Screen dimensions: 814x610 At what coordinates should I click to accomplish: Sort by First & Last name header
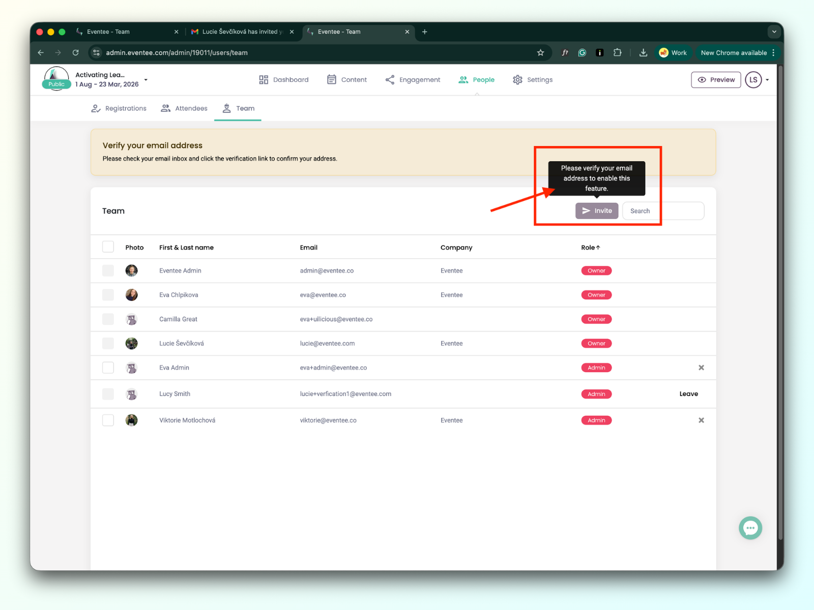tap(186, 248)
